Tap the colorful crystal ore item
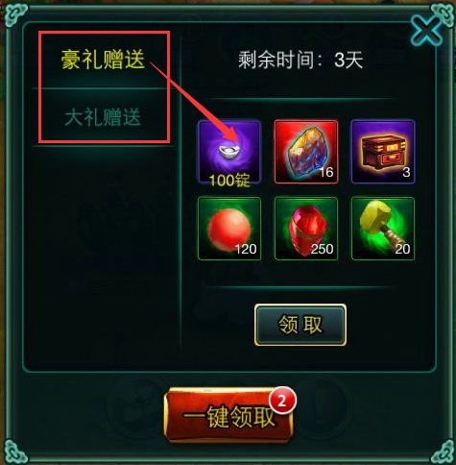 tap(306, 152)
